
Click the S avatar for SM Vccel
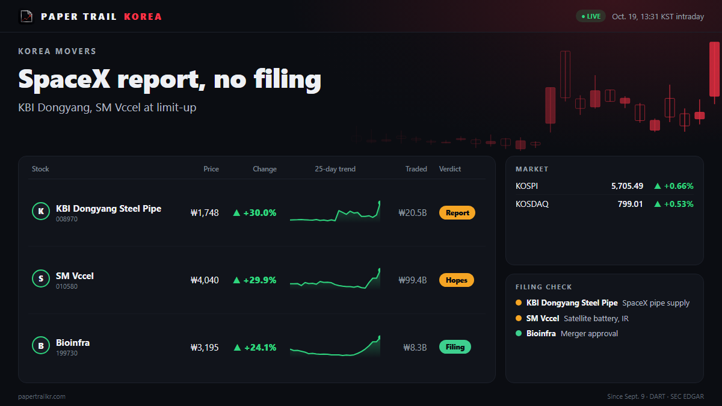pos(40,279)
